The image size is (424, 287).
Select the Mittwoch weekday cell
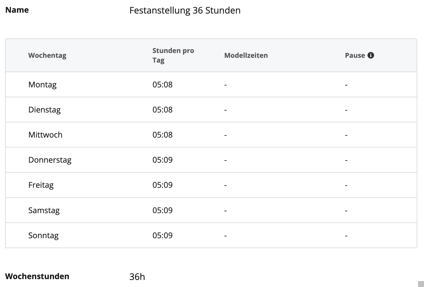coord(45,135)
